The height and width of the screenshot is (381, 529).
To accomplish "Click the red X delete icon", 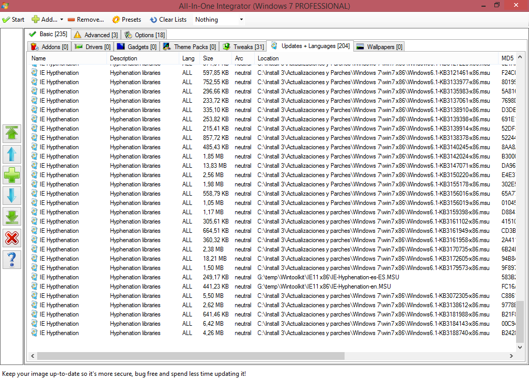I will pos(12,238).
